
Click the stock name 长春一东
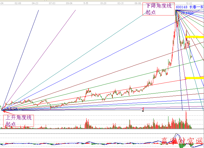(197, 7)
